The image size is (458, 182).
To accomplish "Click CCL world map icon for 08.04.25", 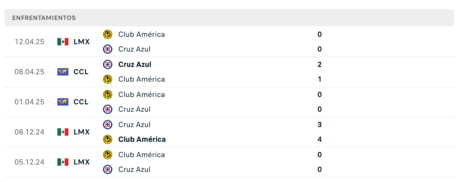I will click(x=63, y=72).
